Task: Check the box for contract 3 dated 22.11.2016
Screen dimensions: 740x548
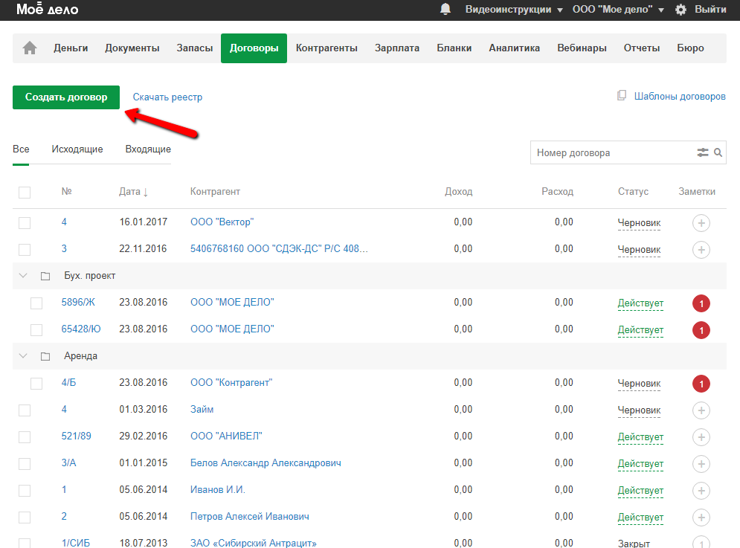Action: pyautogui.click(x=25, y=249)
